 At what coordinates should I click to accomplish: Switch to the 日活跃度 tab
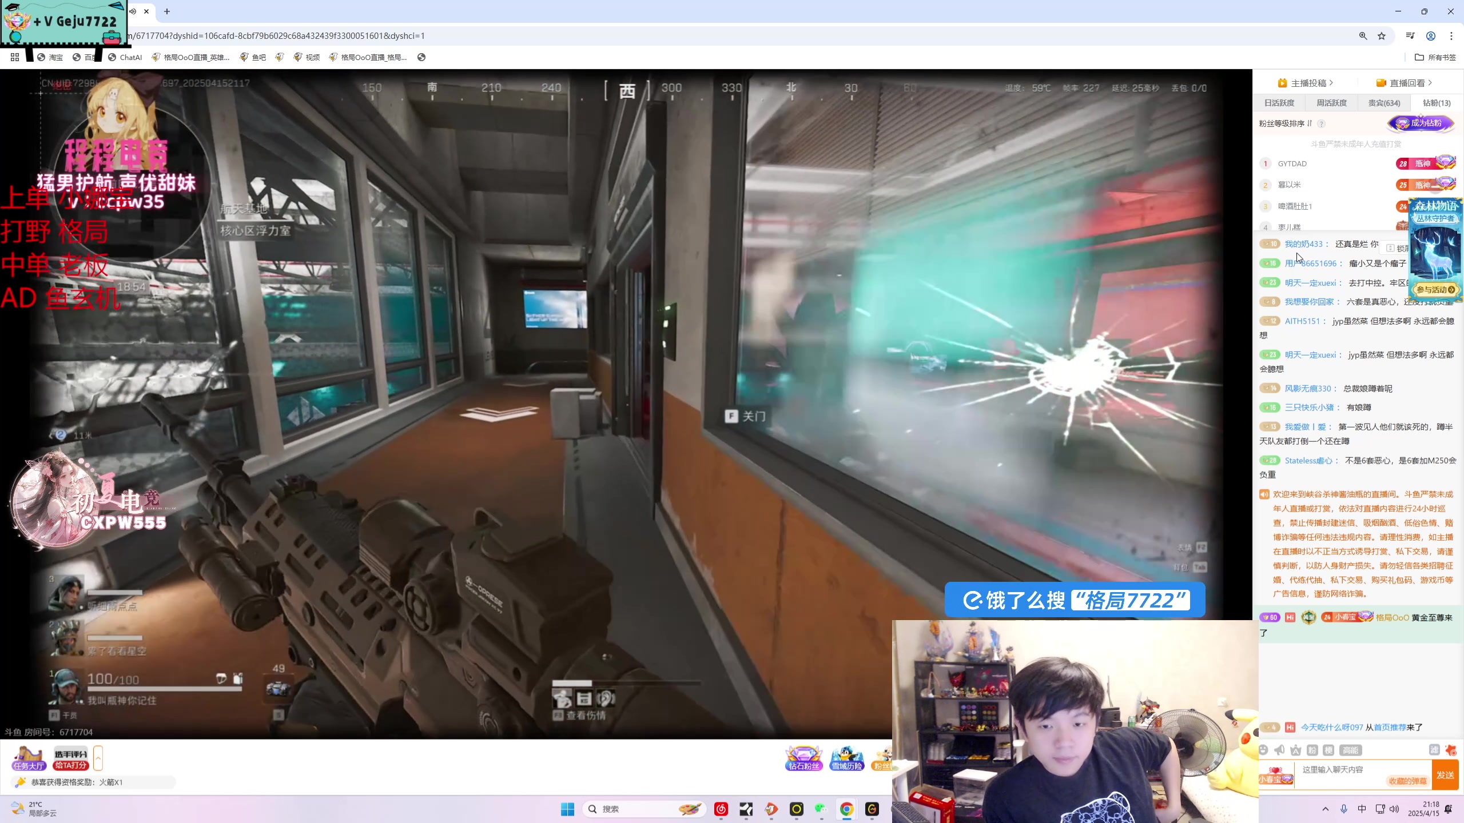1279,103
